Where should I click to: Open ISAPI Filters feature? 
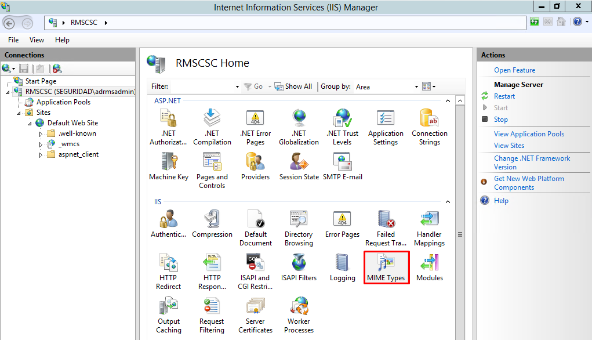(x=299, y=267)
